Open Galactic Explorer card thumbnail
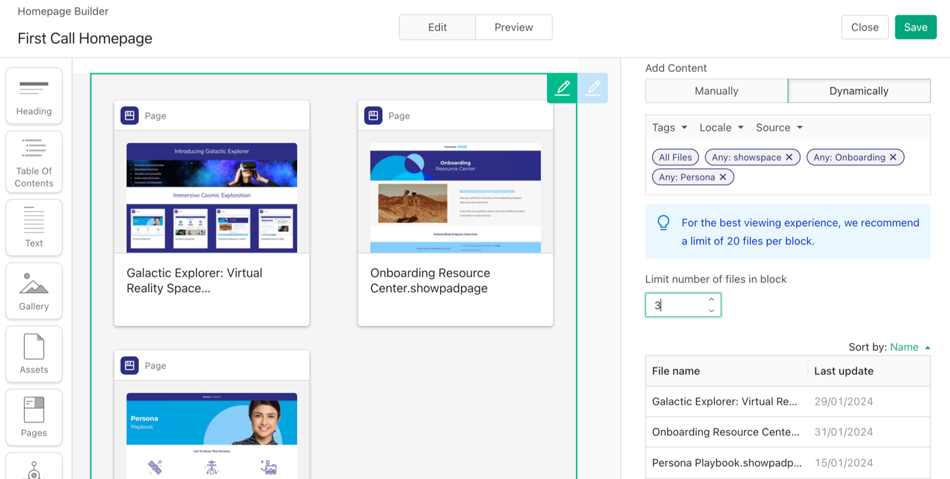This screenshot has height=479, width=950. click(x=212, y=197)
